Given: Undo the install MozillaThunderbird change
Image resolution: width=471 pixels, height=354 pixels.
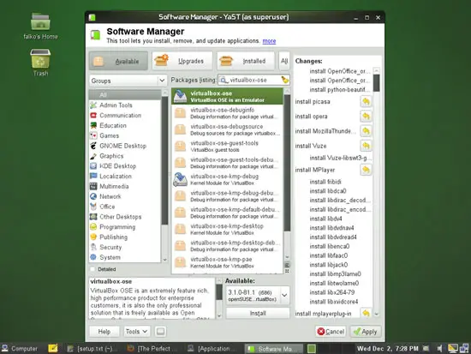Looking at the screenshot, I should pyautogui.click(x=366, y=131).
